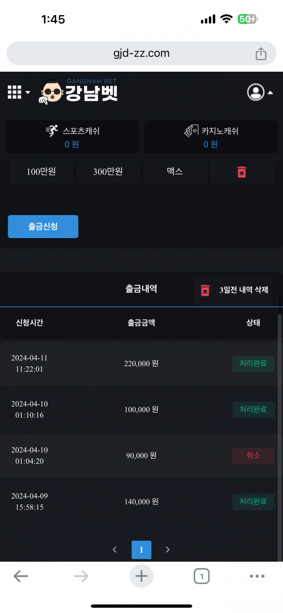Click the 3일전 내역 삭제 button

click(x=233, y=290)
